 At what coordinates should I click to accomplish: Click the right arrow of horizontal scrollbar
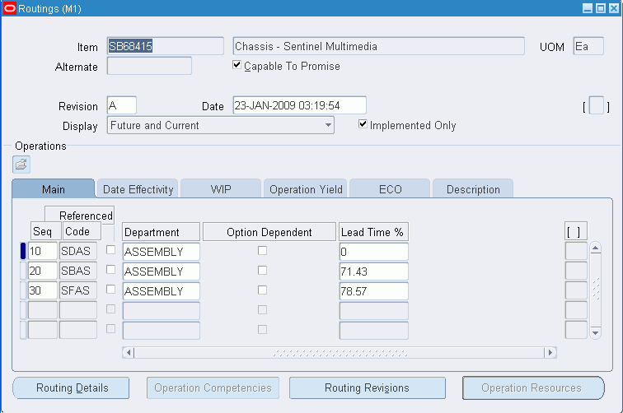pos(550,352)
